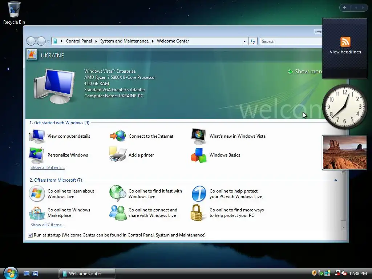Refresh the Welcome Center page
372x279 pixels.
253,41
